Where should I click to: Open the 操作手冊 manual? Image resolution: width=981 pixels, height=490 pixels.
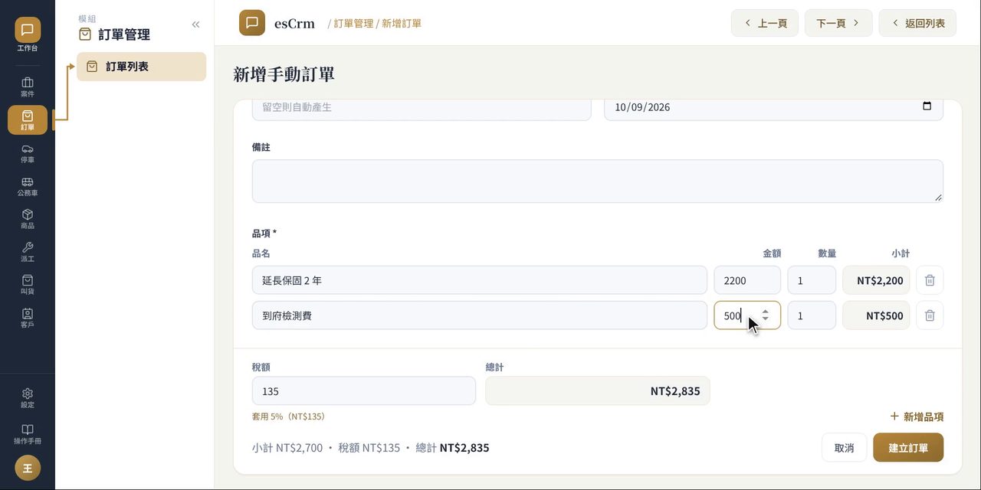click(28, 434)
